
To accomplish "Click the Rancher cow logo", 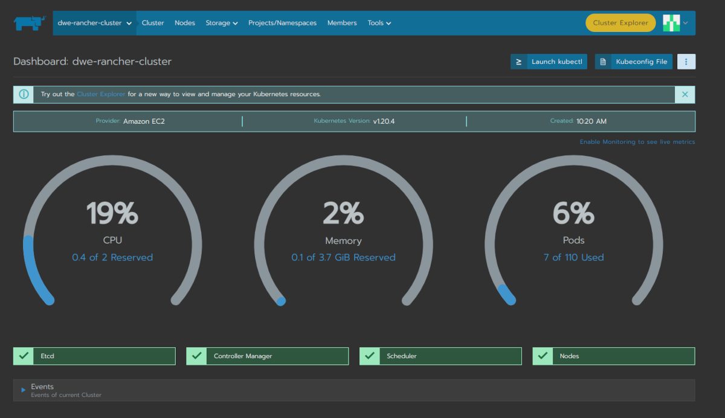I will [30, 23].
